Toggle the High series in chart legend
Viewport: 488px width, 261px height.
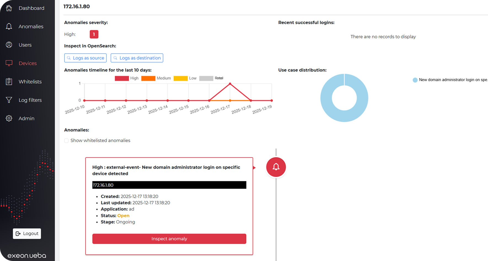pos(122,78)
